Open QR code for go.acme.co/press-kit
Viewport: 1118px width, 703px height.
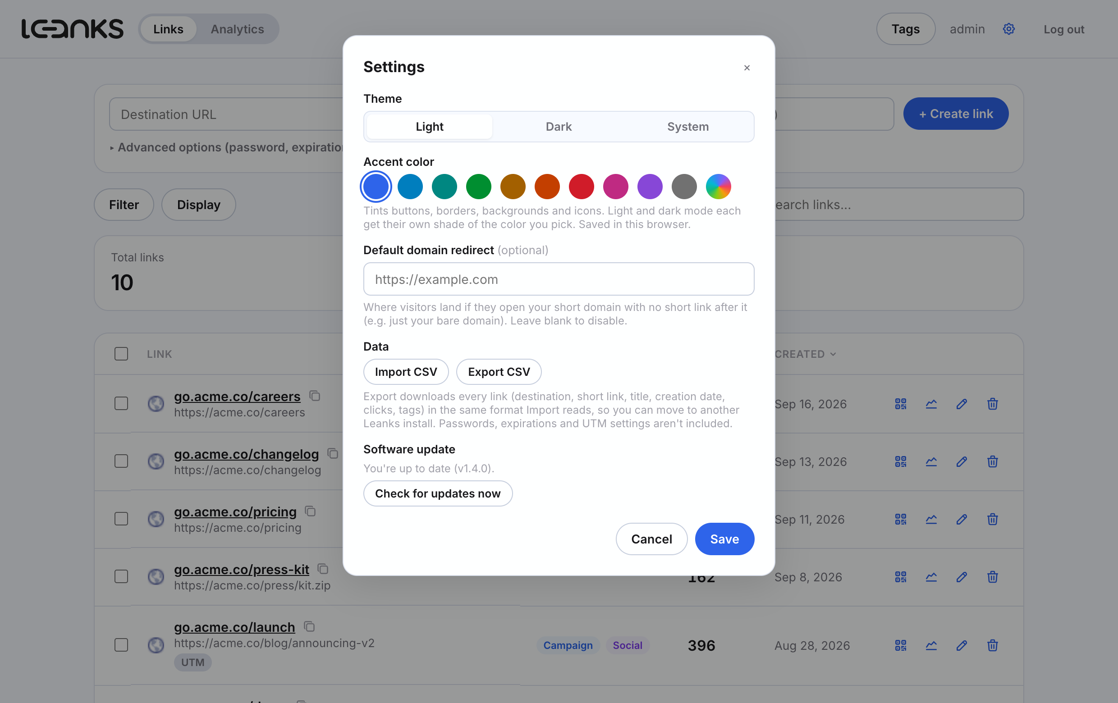point(900,576)
